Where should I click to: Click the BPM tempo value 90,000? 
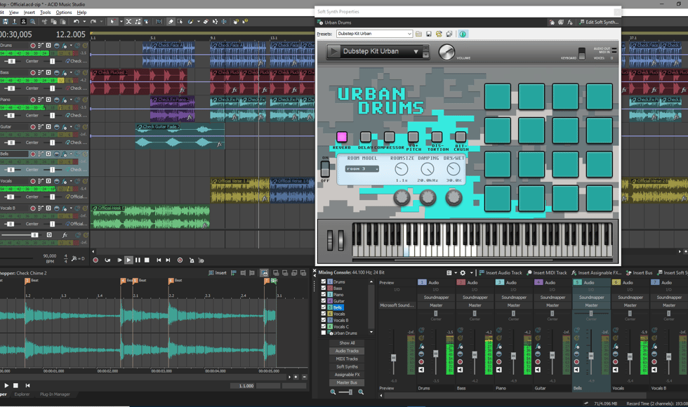tap(50, 255)
